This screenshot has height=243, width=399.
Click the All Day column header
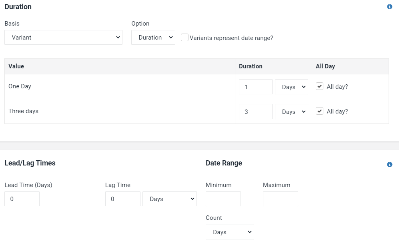tap(325, 66)
